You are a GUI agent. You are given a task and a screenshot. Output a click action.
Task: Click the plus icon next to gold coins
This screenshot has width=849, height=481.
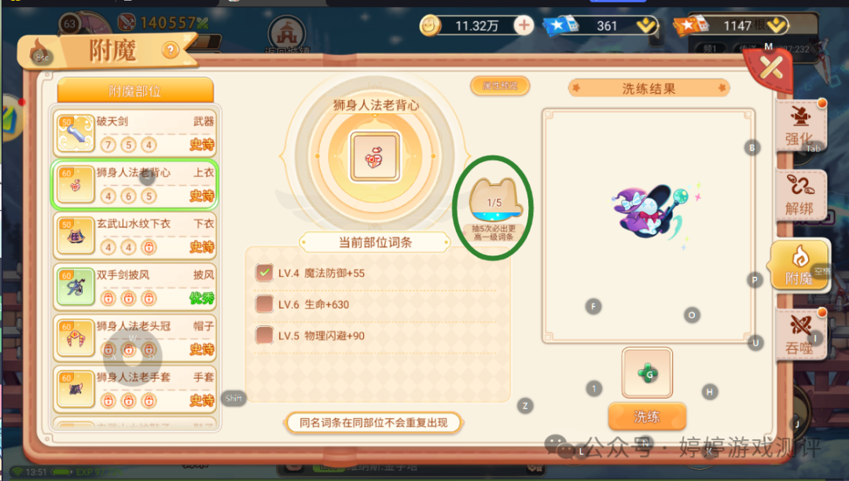point(524,25)
